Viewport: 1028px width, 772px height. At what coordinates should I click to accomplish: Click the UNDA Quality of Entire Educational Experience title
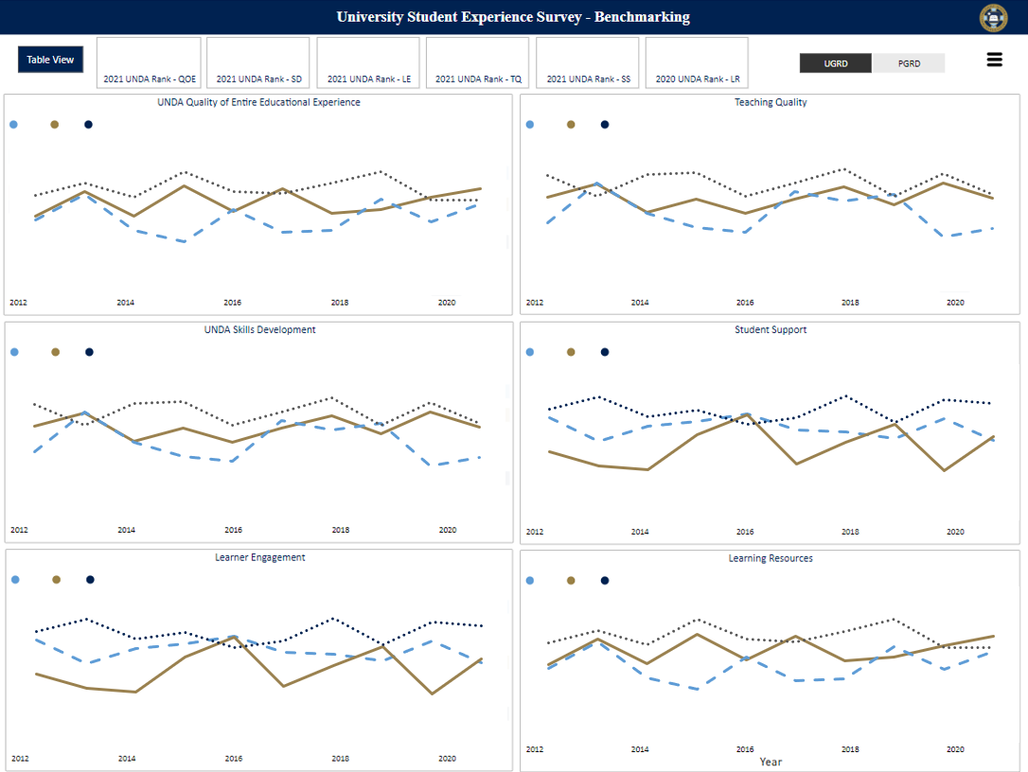258,102
